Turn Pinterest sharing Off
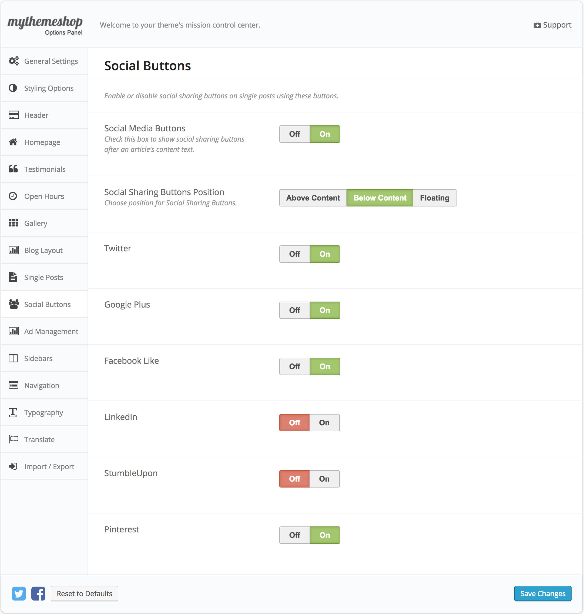This screenshot has height=614, width=584. pos(294,535)
